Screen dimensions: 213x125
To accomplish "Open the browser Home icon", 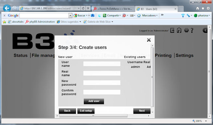I will click(198, 8).
